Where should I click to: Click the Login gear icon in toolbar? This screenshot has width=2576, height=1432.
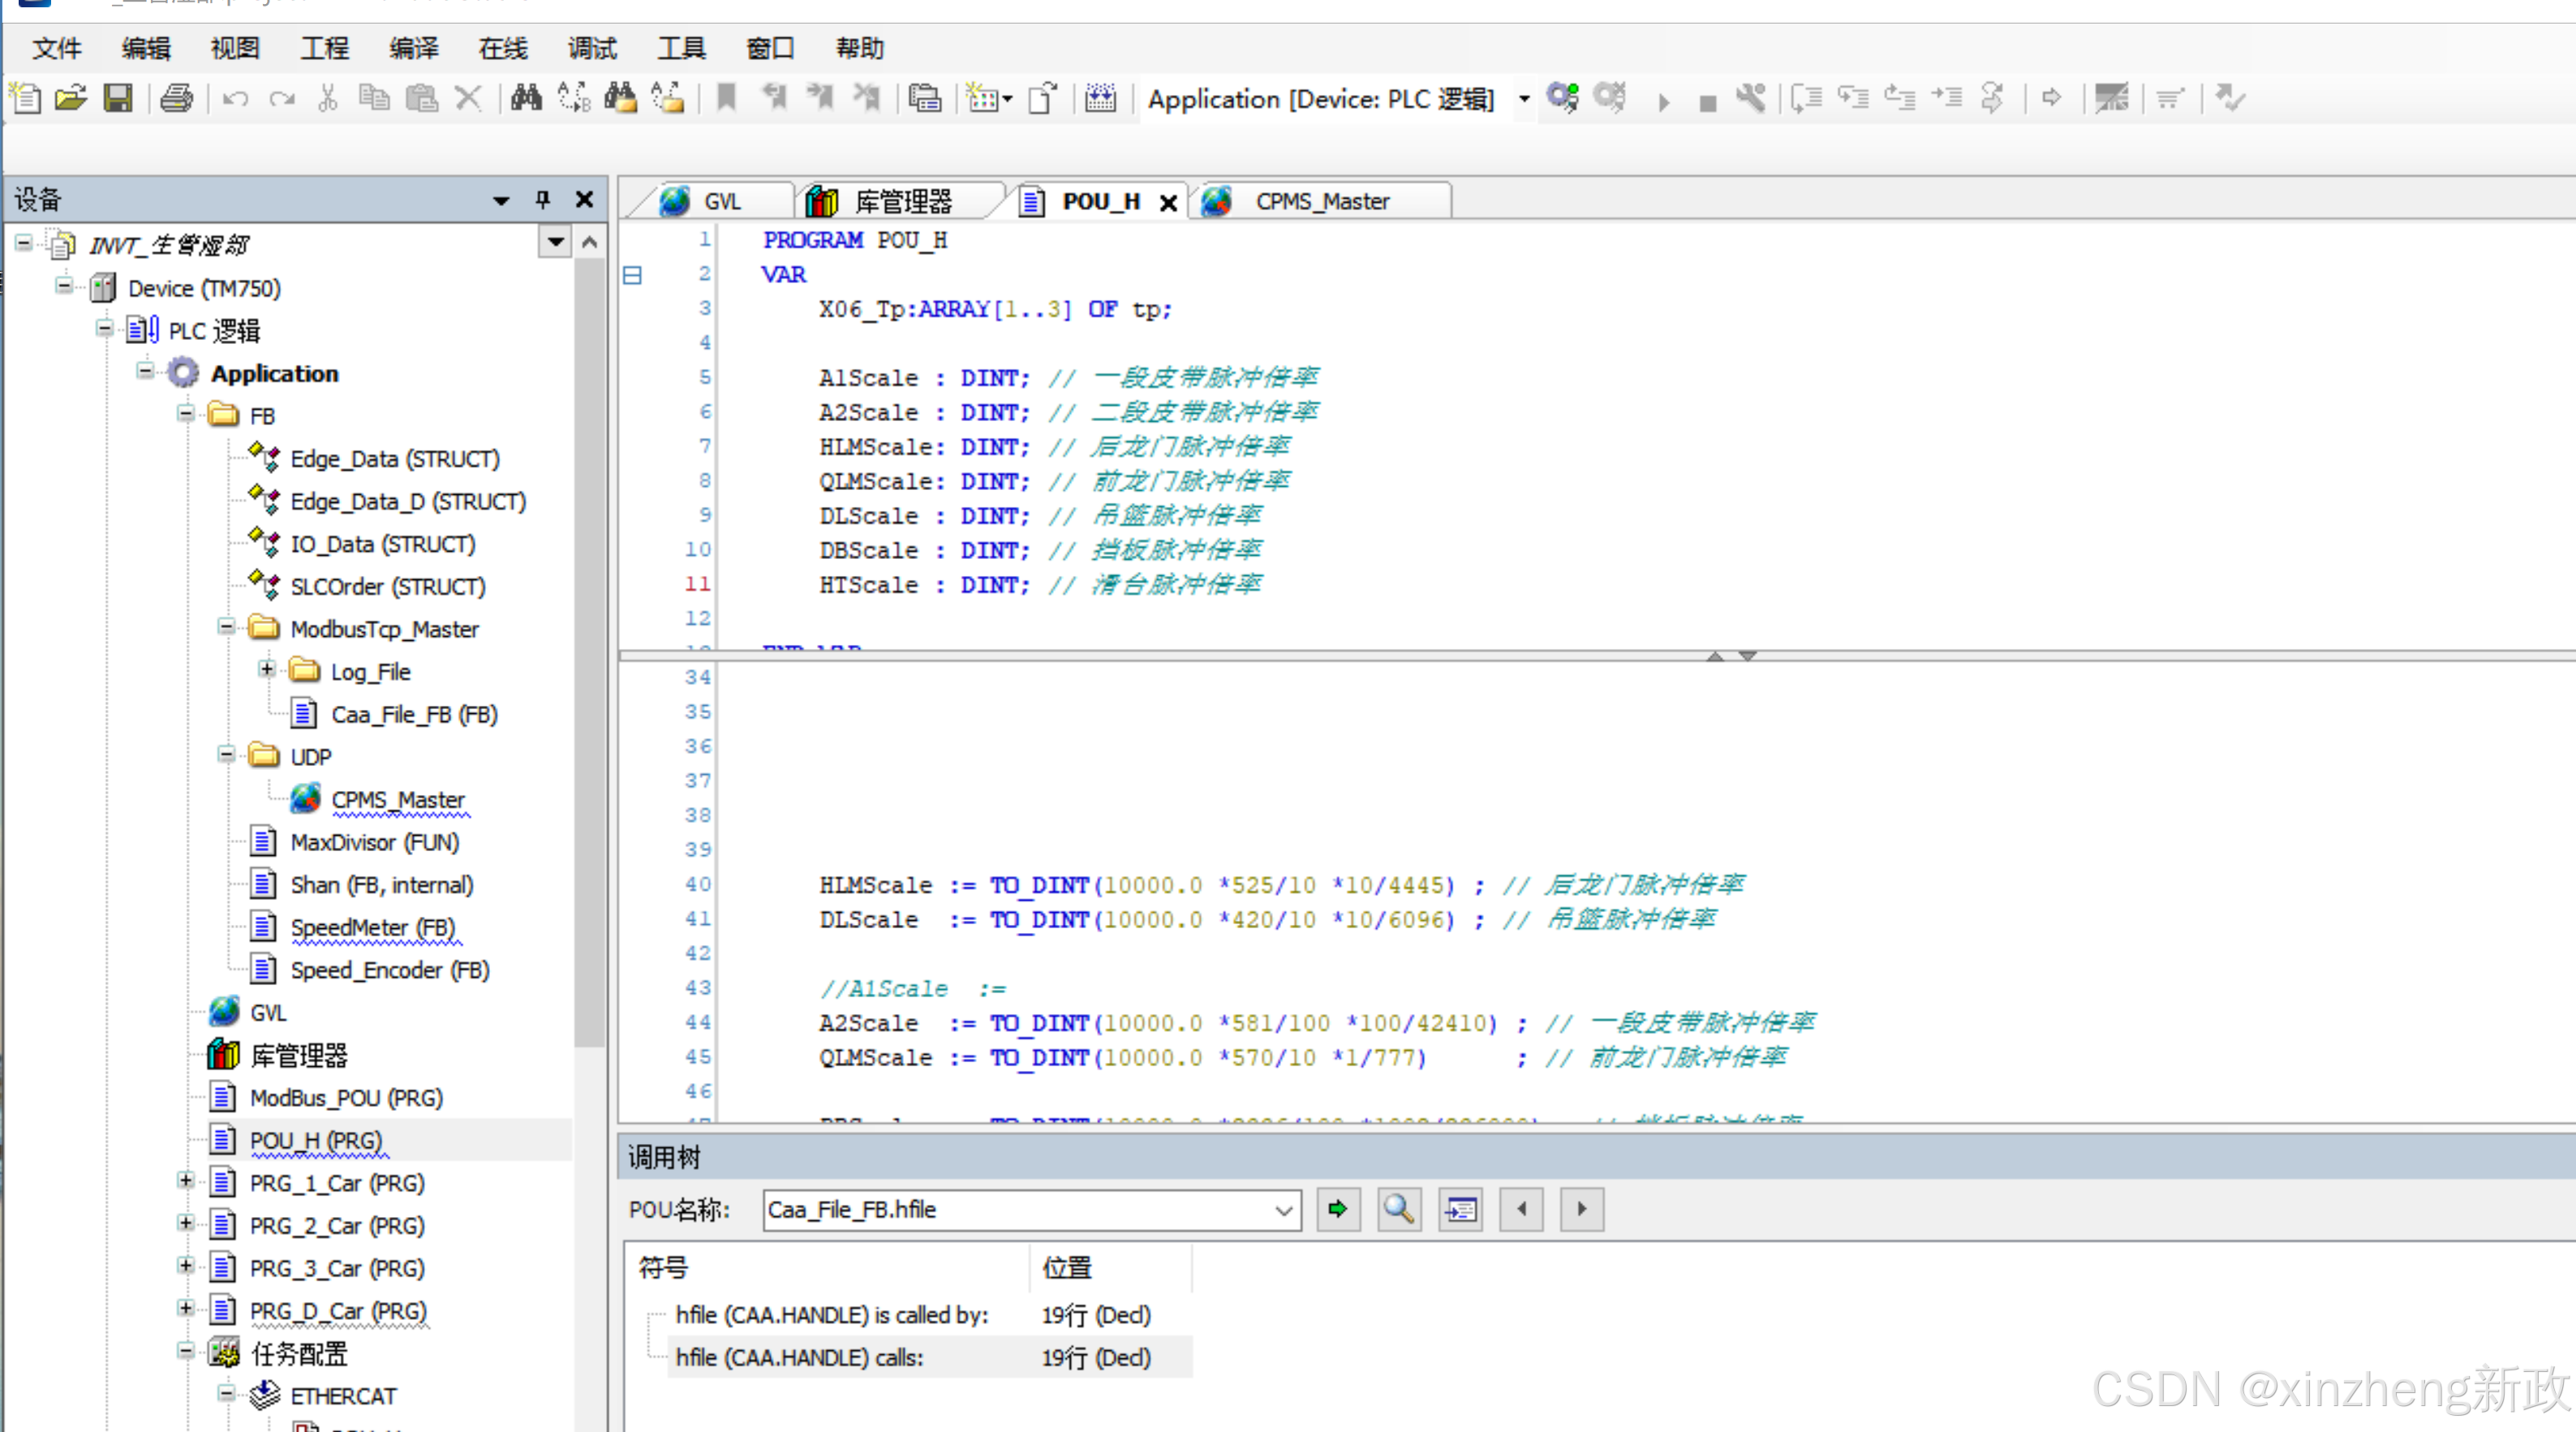click(x=1562, y=98)
